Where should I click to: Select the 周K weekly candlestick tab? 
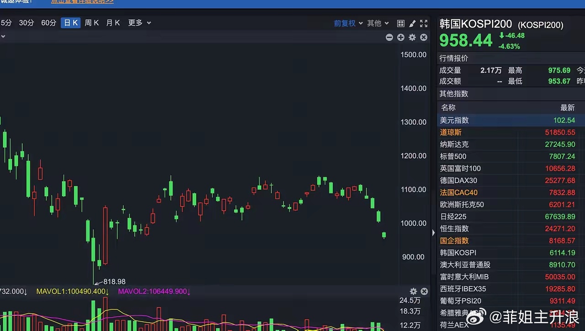[x=92, y=23]
